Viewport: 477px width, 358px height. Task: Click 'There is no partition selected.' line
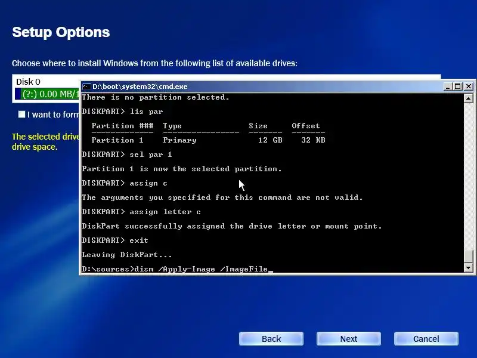click(x=156, y=97)
